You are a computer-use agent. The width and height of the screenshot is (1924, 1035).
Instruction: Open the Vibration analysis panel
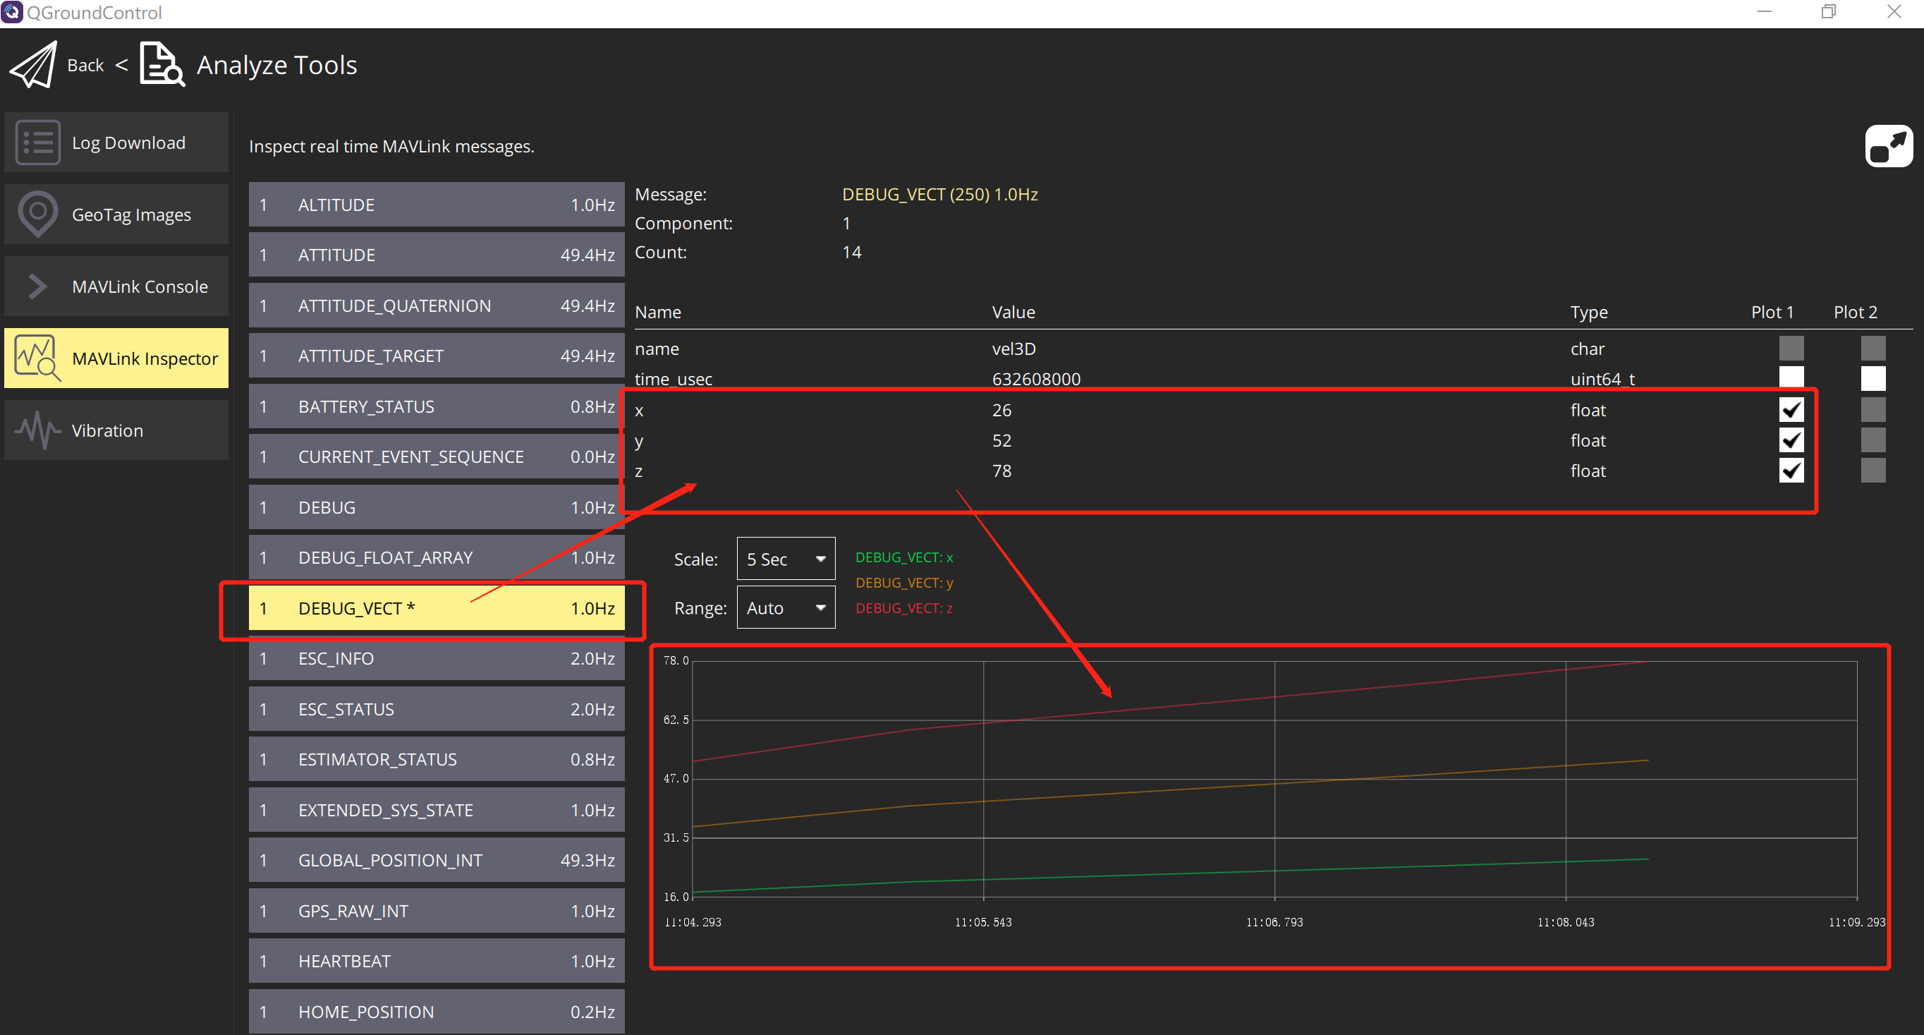(116, 431)
